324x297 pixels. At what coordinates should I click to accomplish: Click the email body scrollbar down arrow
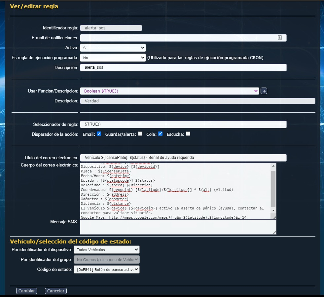pos(273,210)
